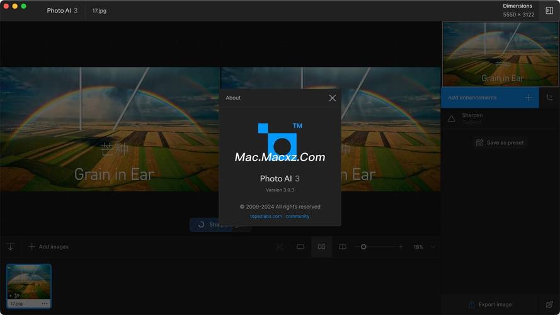Image resolution: width=560 pixels, height=315 pixels.
Task: Select the 17.jpg thumbnail
Action: pos(28,282)
